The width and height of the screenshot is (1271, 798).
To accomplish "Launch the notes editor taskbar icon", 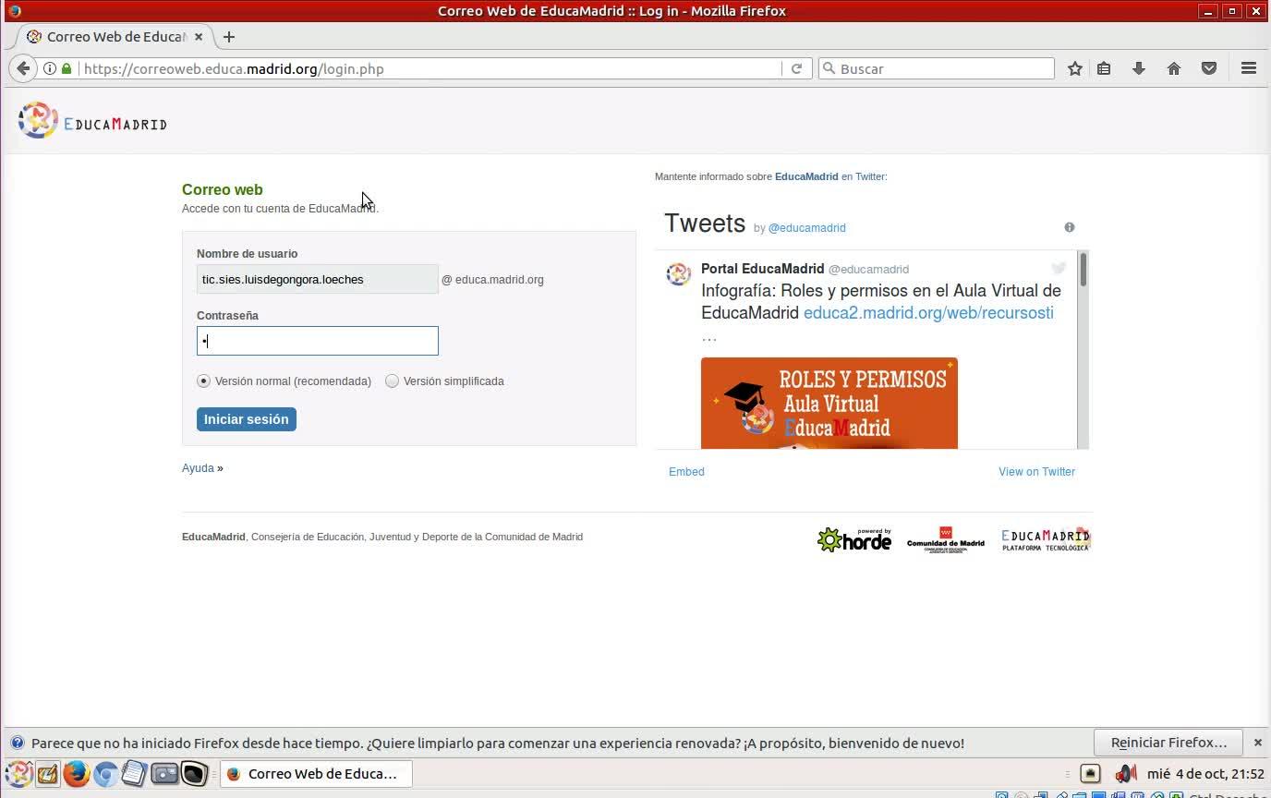I will 48,773.
